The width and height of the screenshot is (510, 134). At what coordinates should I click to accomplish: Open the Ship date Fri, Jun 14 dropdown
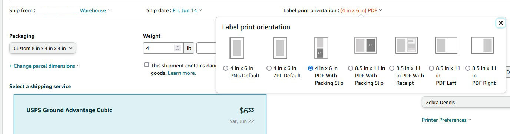point(187,10)
